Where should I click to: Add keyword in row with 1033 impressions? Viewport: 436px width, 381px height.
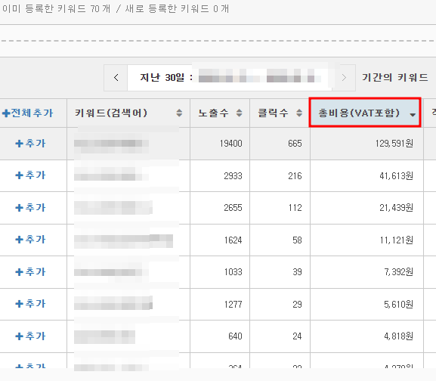tap(30, 271)
